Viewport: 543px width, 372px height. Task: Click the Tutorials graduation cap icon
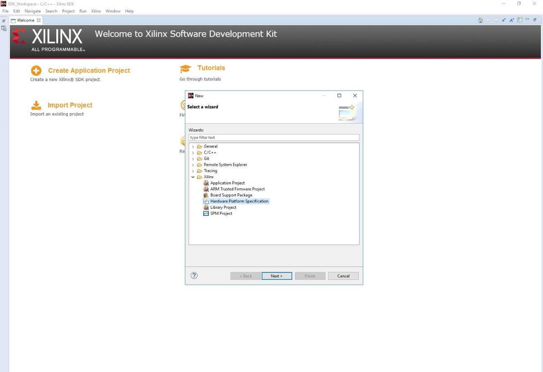(x=186, y=69)
